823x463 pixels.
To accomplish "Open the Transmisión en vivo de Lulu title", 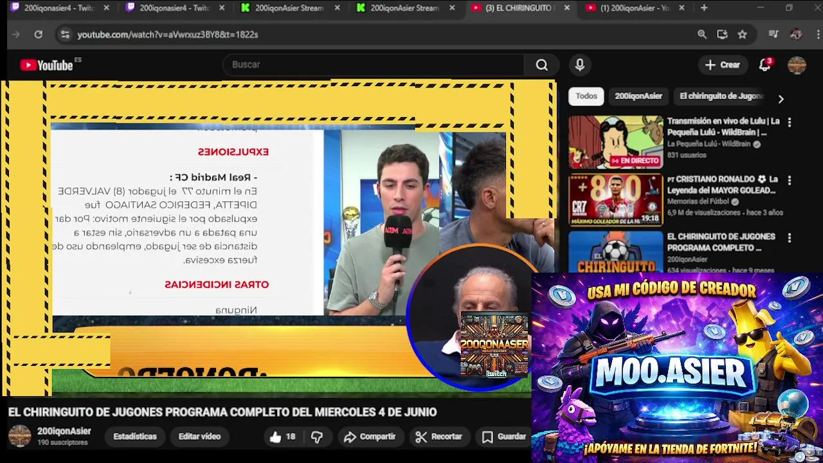I will coord(723,127).
